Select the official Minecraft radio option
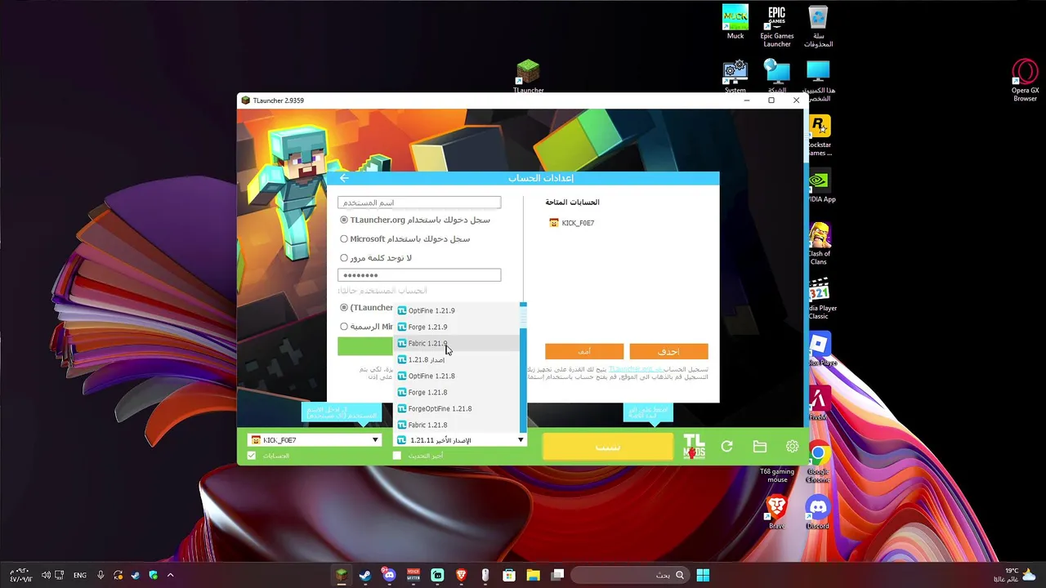Screen dimensions: 1046x588 point(344,327)
